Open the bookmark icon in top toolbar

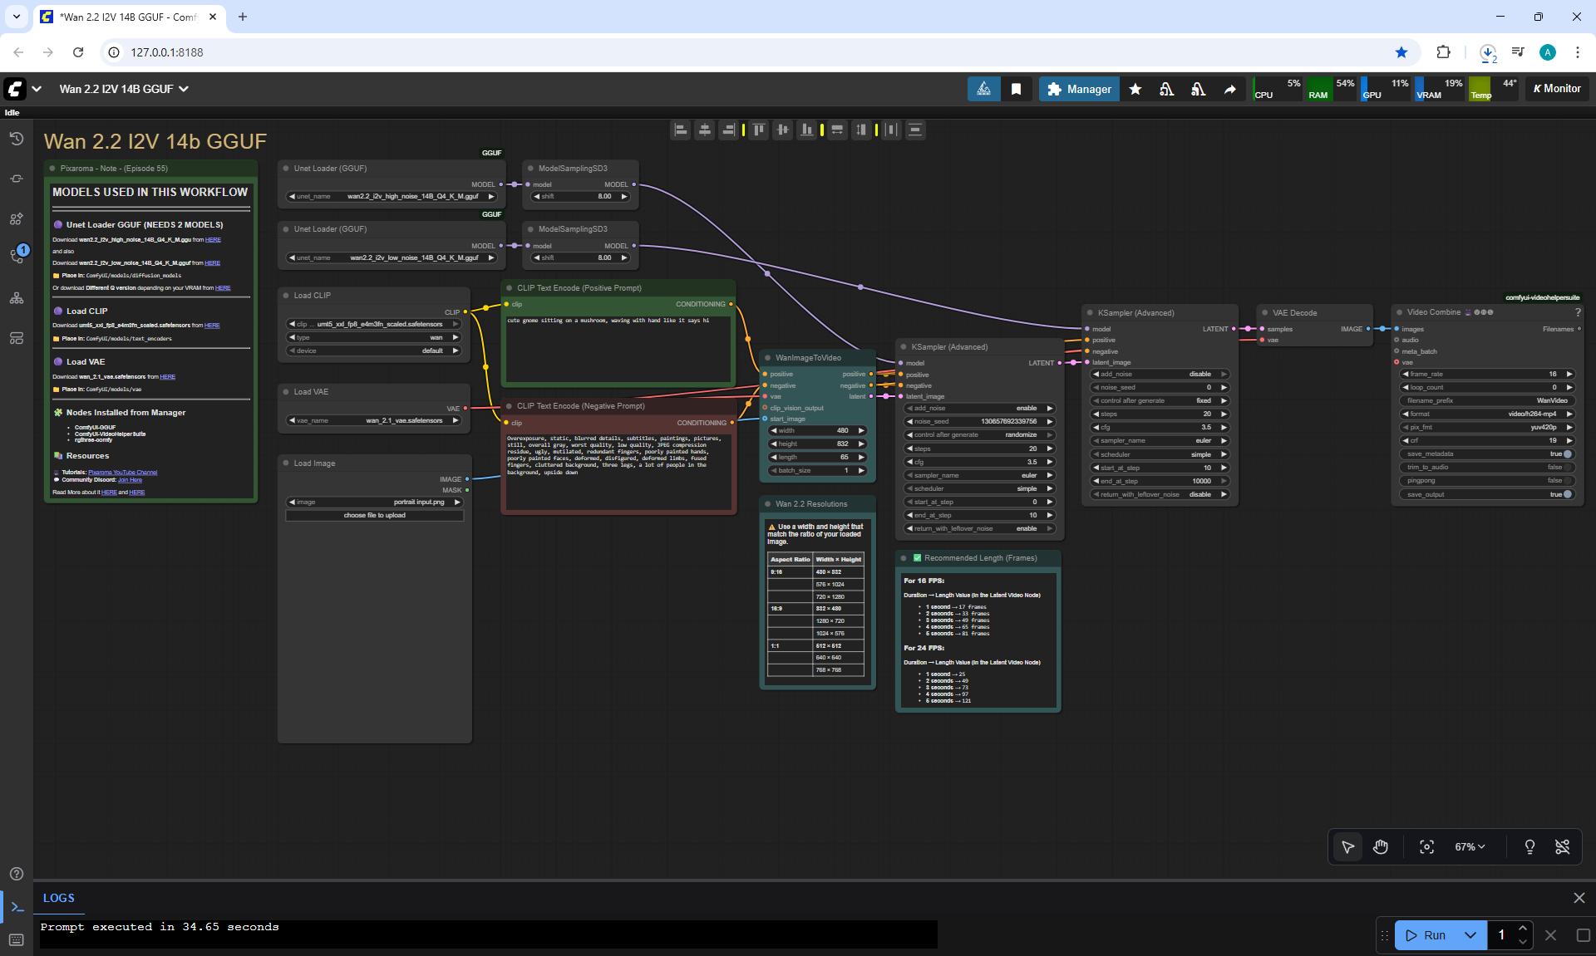pos(1016,89)
